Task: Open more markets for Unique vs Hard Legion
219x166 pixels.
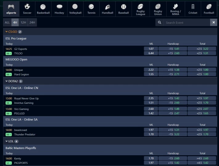Action: pyautogui.click(x=9, y=75)
